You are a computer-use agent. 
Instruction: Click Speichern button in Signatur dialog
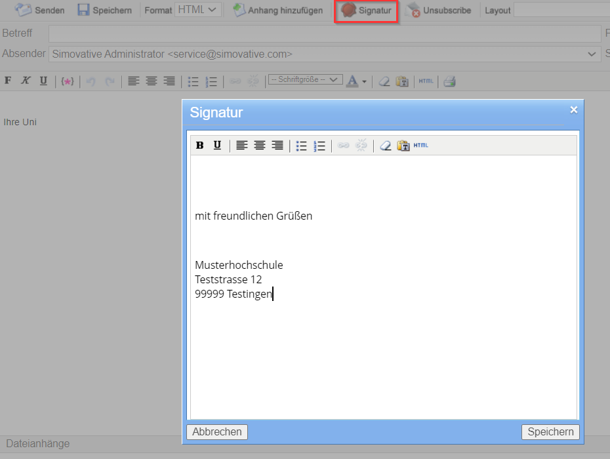click(x=550, y=431)
